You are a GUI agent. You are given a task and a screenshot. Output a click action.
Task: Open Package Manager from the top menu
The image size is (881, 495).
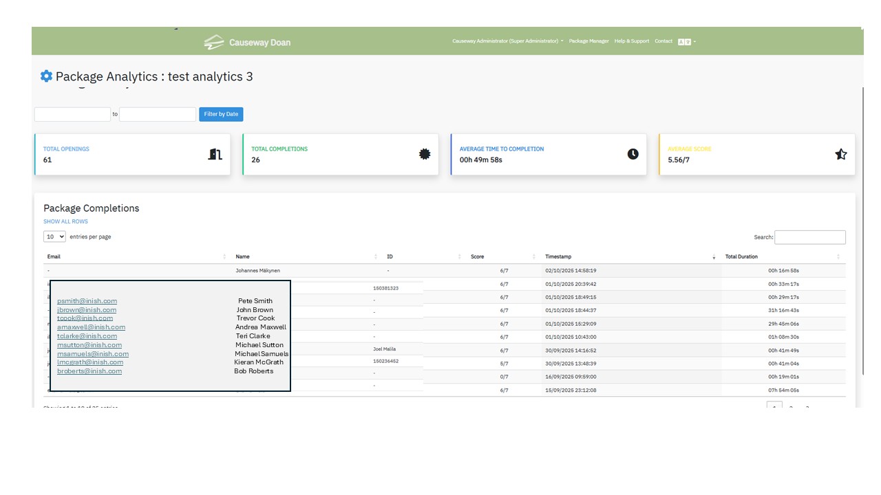pos(588,41)
